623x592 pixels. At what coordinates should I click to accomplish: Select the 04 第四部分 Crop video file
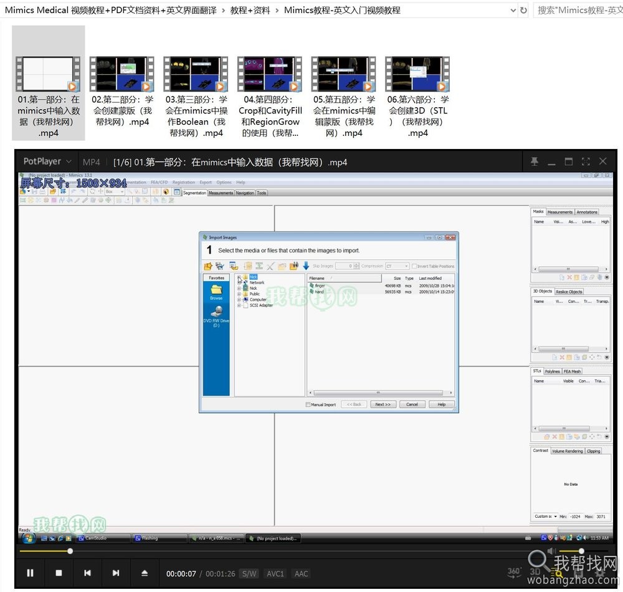click(x=270, y=97)
